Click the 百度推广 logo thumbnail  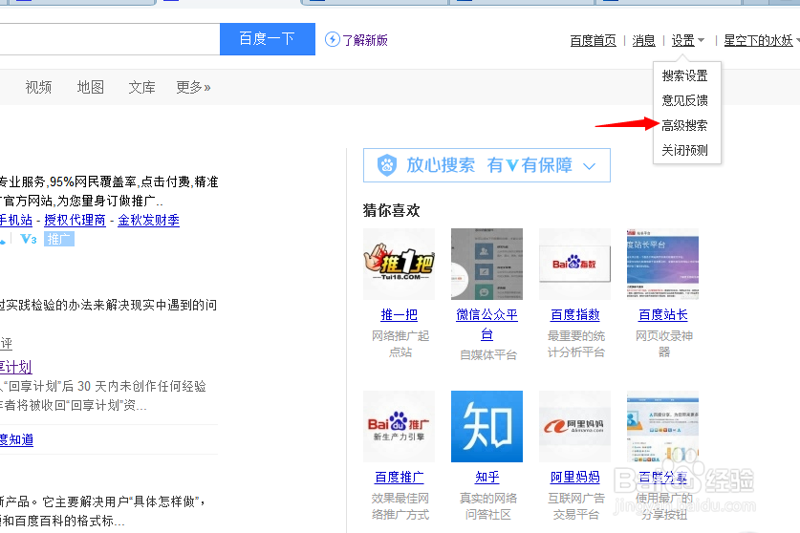[x=399, y=426]
